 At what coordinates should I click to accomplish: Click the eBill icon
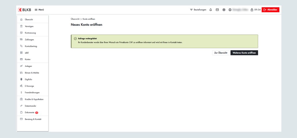coord(21,53)
